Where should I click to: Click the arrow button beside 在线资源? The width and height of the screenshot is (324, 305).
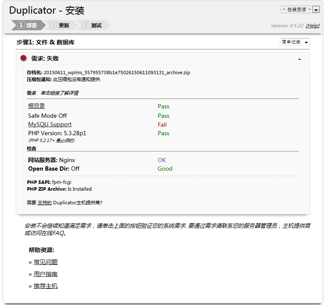click(316, 9)
